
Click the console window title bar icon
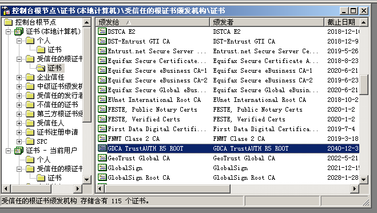[x=6, y=11]
